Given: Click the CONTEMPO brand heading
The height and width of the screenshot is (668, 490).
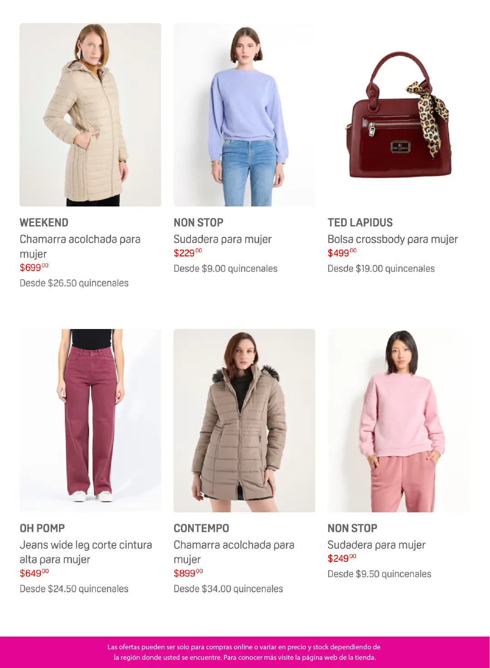Looking at the screenshot, I should [x=201, y=528].
